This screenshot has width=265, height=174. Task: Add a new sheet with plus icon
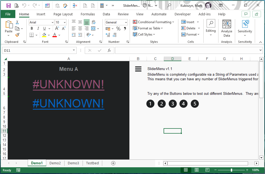click(x=113, y=163)
